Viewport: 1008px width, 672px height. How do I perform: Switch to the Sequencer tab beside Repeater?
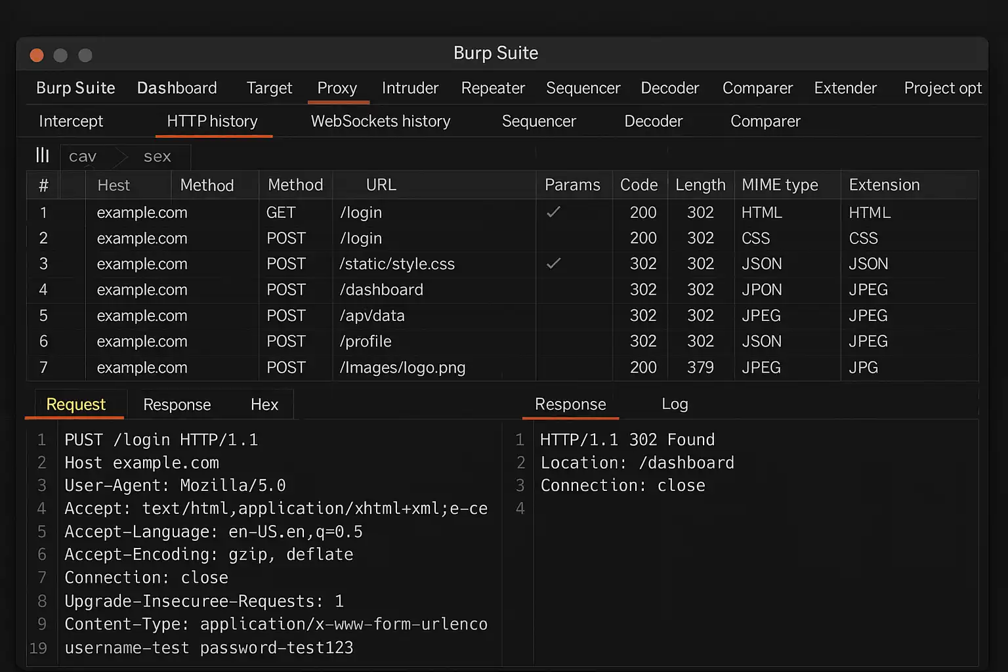[583, 88]
